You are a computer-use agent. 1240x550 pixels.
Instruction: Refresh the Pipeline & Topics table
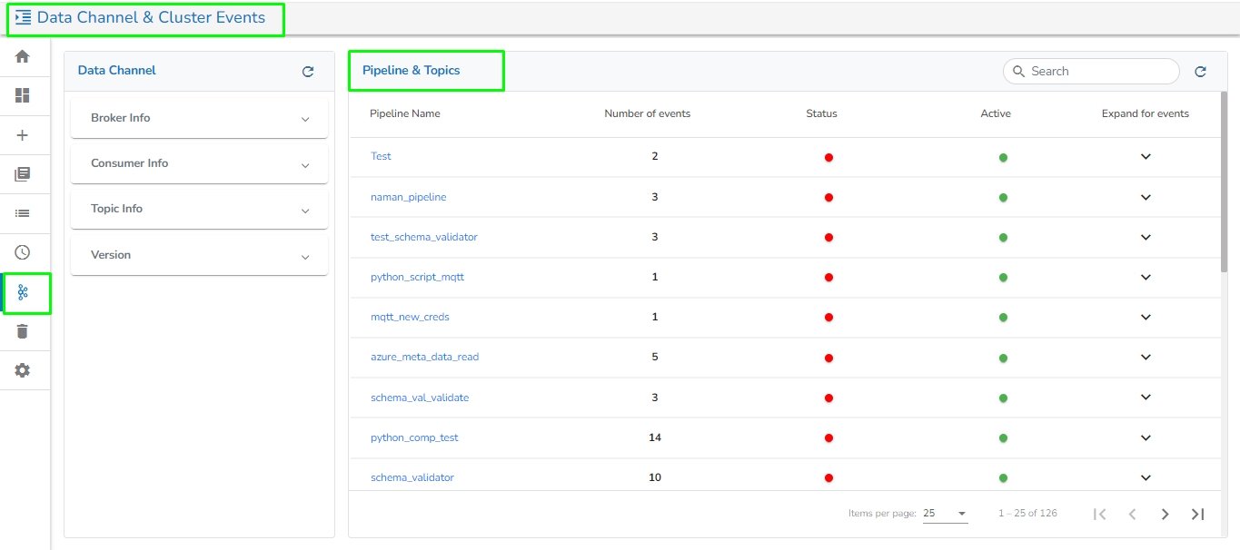tap(1200, 72)
